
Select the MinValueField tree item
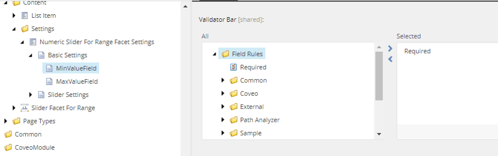71,68
